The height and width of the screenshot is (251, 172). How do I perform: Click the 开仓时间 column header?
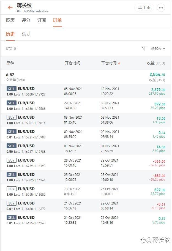click(72, 63)
